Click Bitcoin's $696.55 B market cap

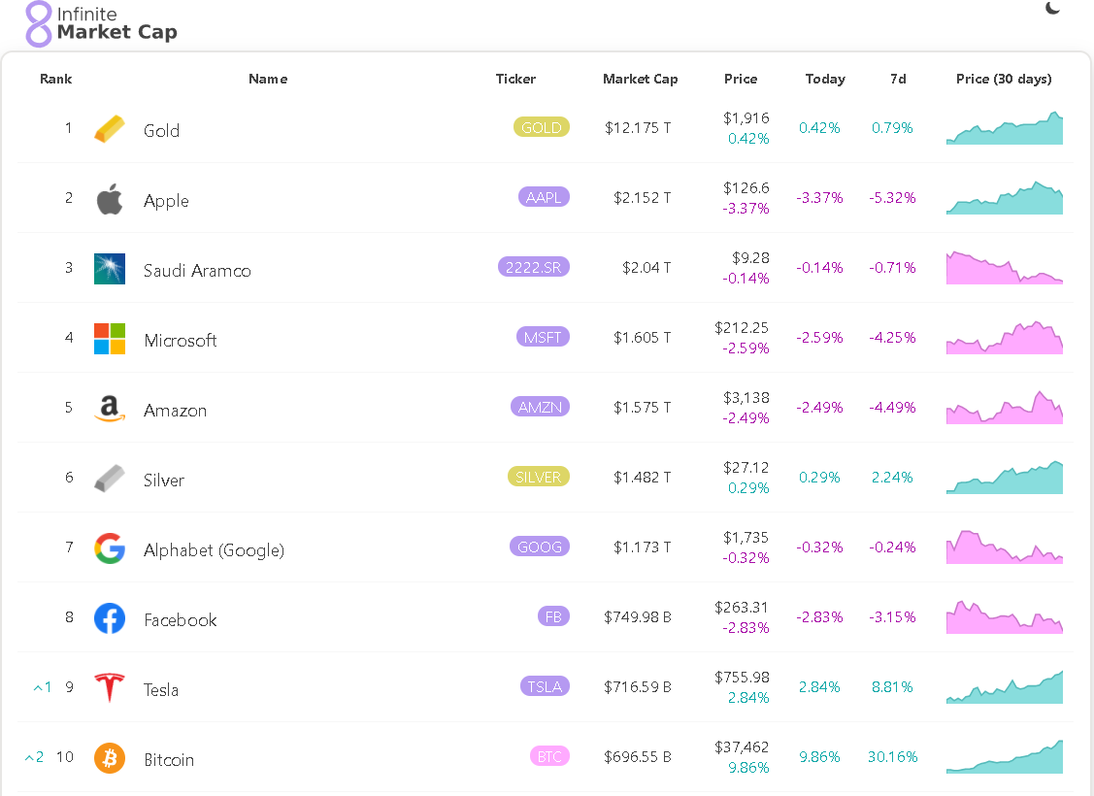point(638,757)
